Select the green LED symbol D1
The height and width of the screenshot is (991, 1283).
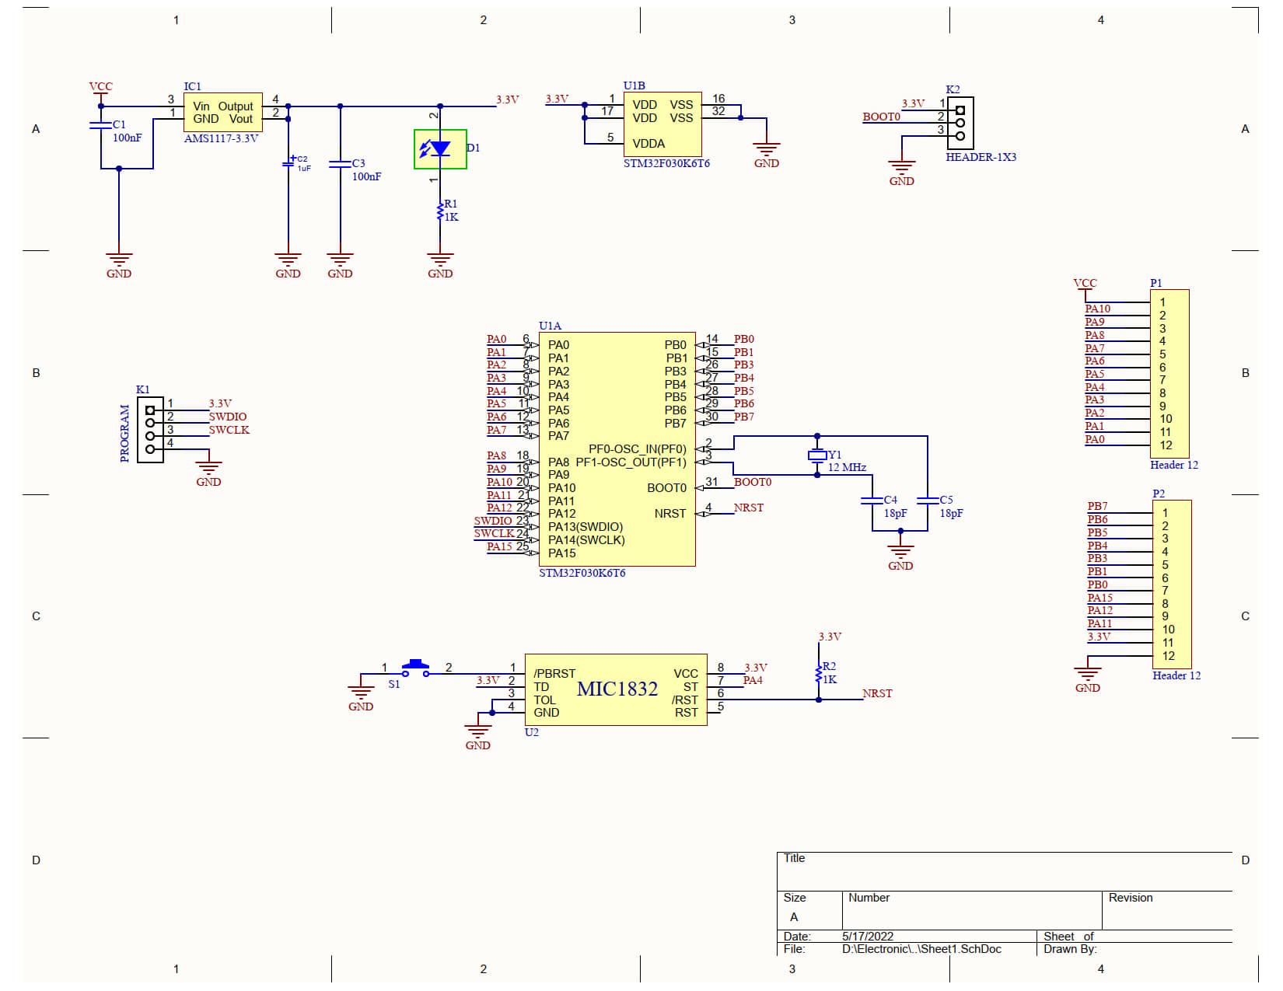(440, 148)
